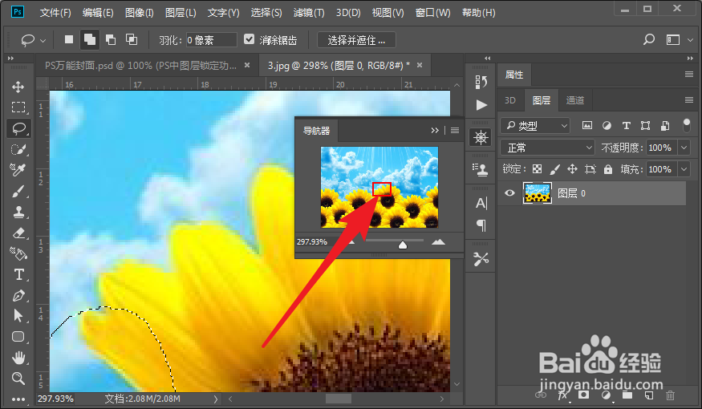Select the Path Selection tool
702x409 pixels.
click(x=18, y=315)
